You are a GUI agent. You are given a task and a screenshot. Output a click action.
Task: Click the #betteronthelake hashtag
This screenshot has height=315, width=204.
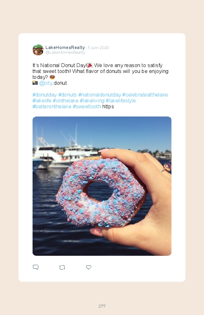(x=52, y=106)
